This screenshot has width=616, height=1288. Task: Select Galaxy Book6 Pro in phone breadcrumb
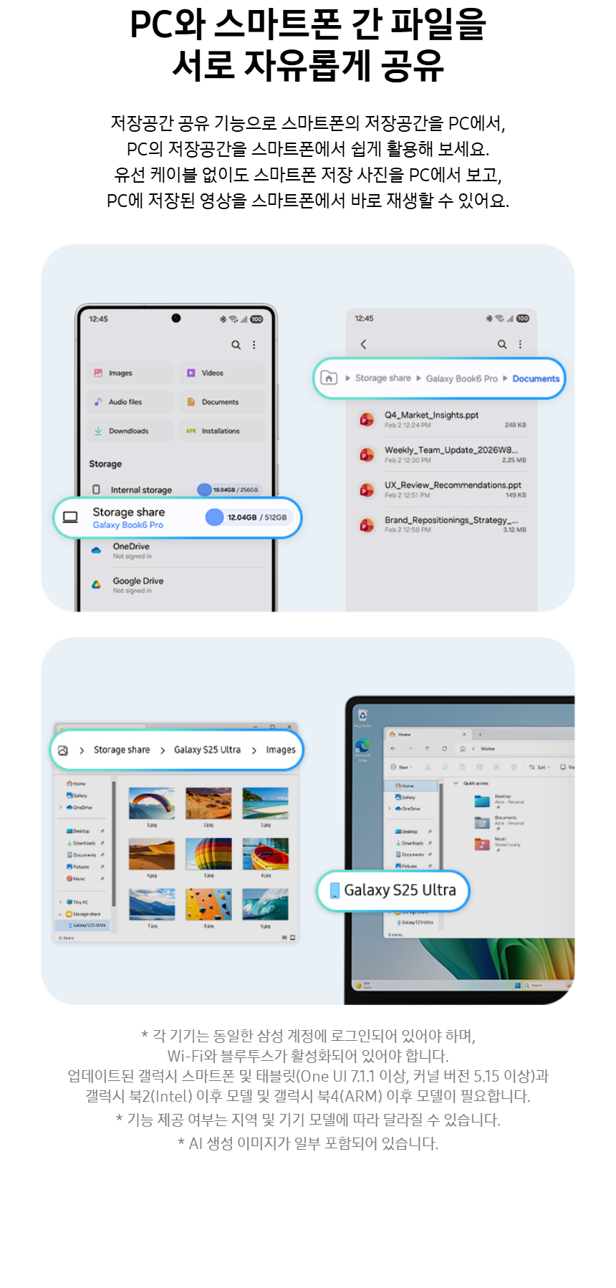click(x=461, y=378)
